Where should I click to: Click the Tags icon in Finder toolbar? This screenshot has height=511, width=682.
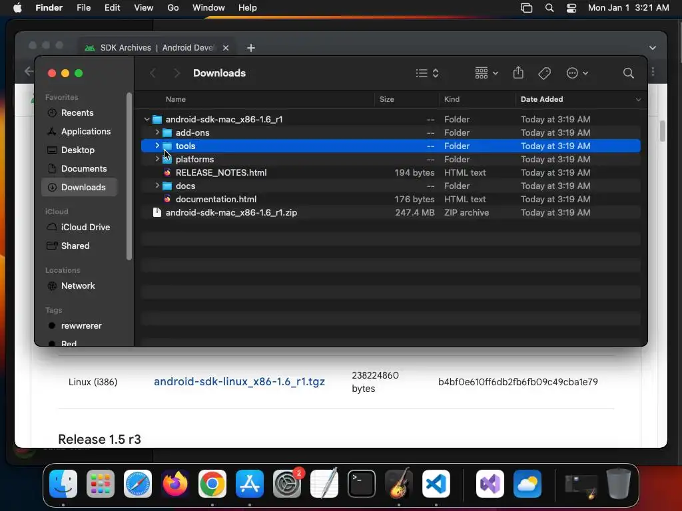[x=545, y=73]
